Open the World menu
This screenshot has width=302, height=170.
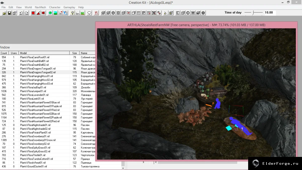tap(28, 7)
